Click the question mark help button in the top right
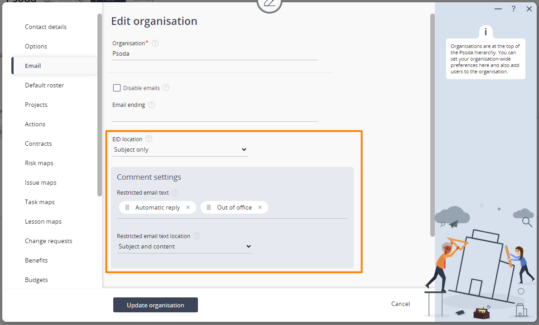Viewport: 539px width, 325px height. pos(513,9)
